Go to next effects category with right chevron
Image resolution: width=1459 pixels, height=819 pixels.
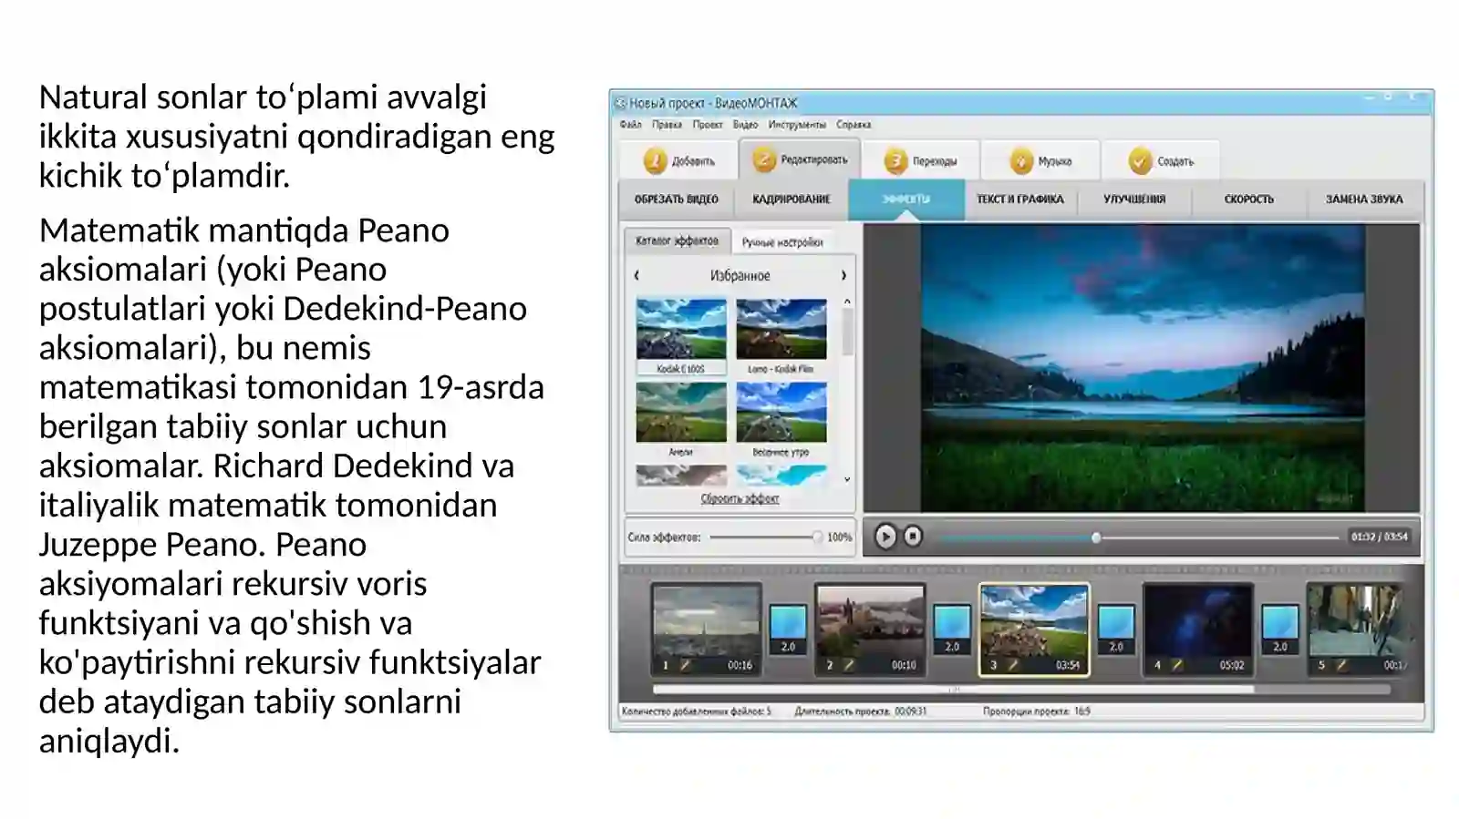pyautogui.click(x=843, y=275)
